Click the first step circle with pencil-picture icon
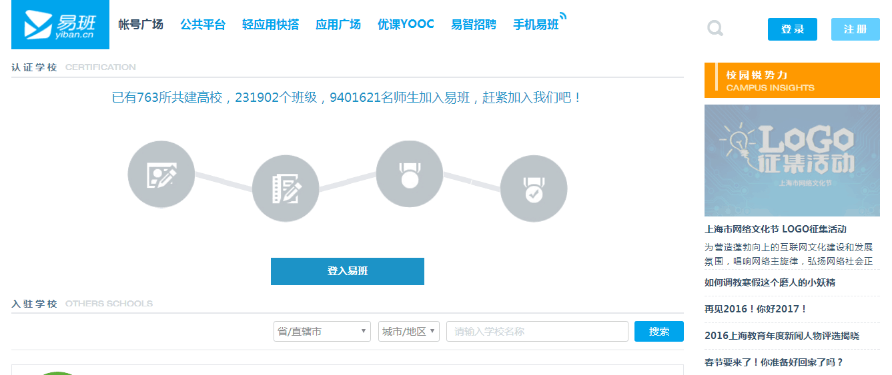Screen dimensions: 892x375 click(161, 175)
